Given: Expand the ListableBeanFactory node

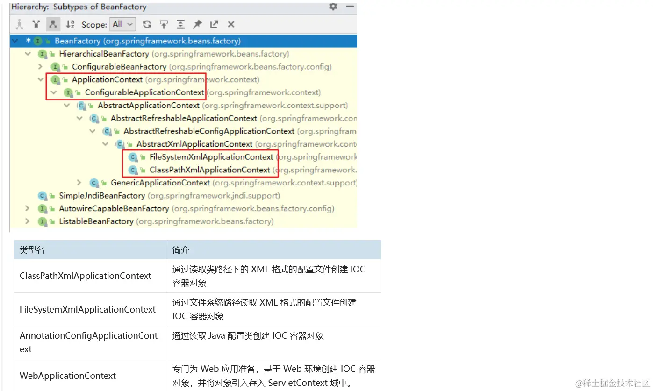Looking at the screenshot, I should 28,221.
